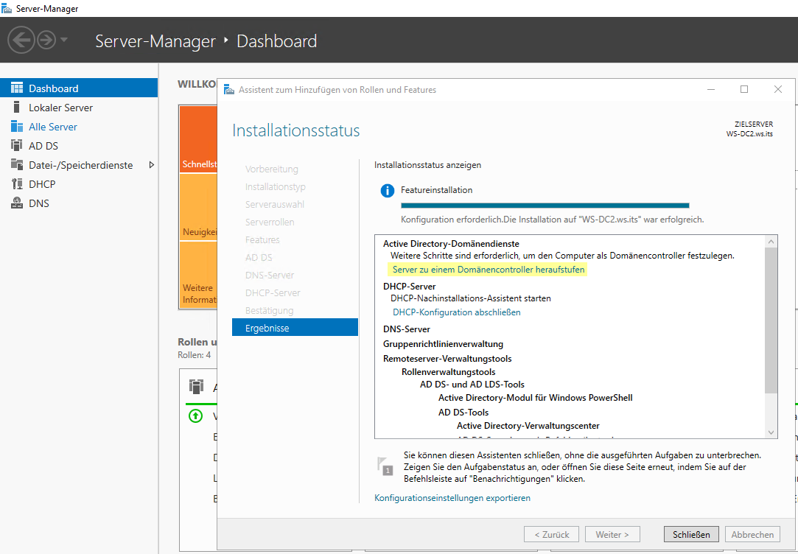798x554 pixels.
Task: Click the Weitere Informationen tile
Action: [198, 275]
